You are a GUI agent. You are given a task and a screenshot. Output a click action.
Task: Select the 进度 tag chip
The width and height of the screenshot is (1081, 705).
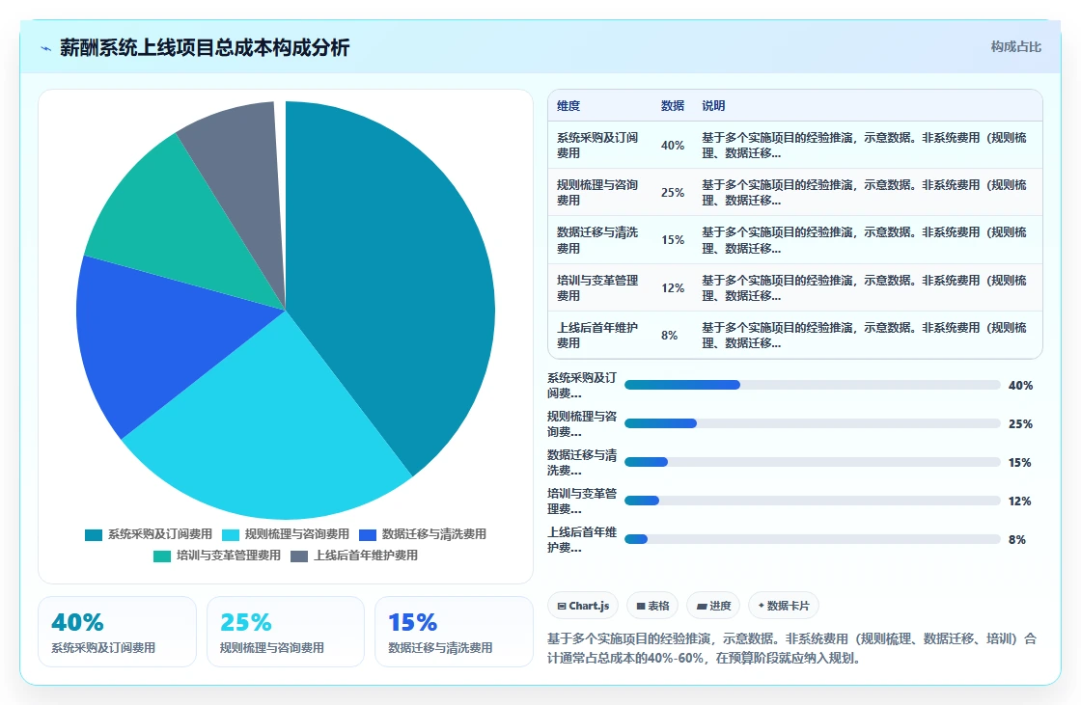(x=713, y=606)
